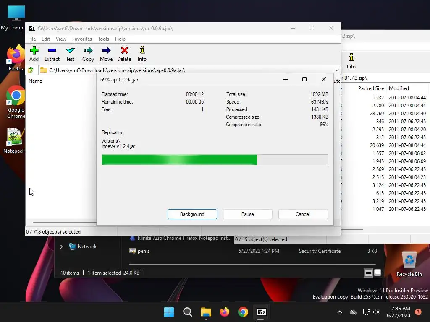Open the clock and date panel
The image size is (430, 322).
click(399, 312)
